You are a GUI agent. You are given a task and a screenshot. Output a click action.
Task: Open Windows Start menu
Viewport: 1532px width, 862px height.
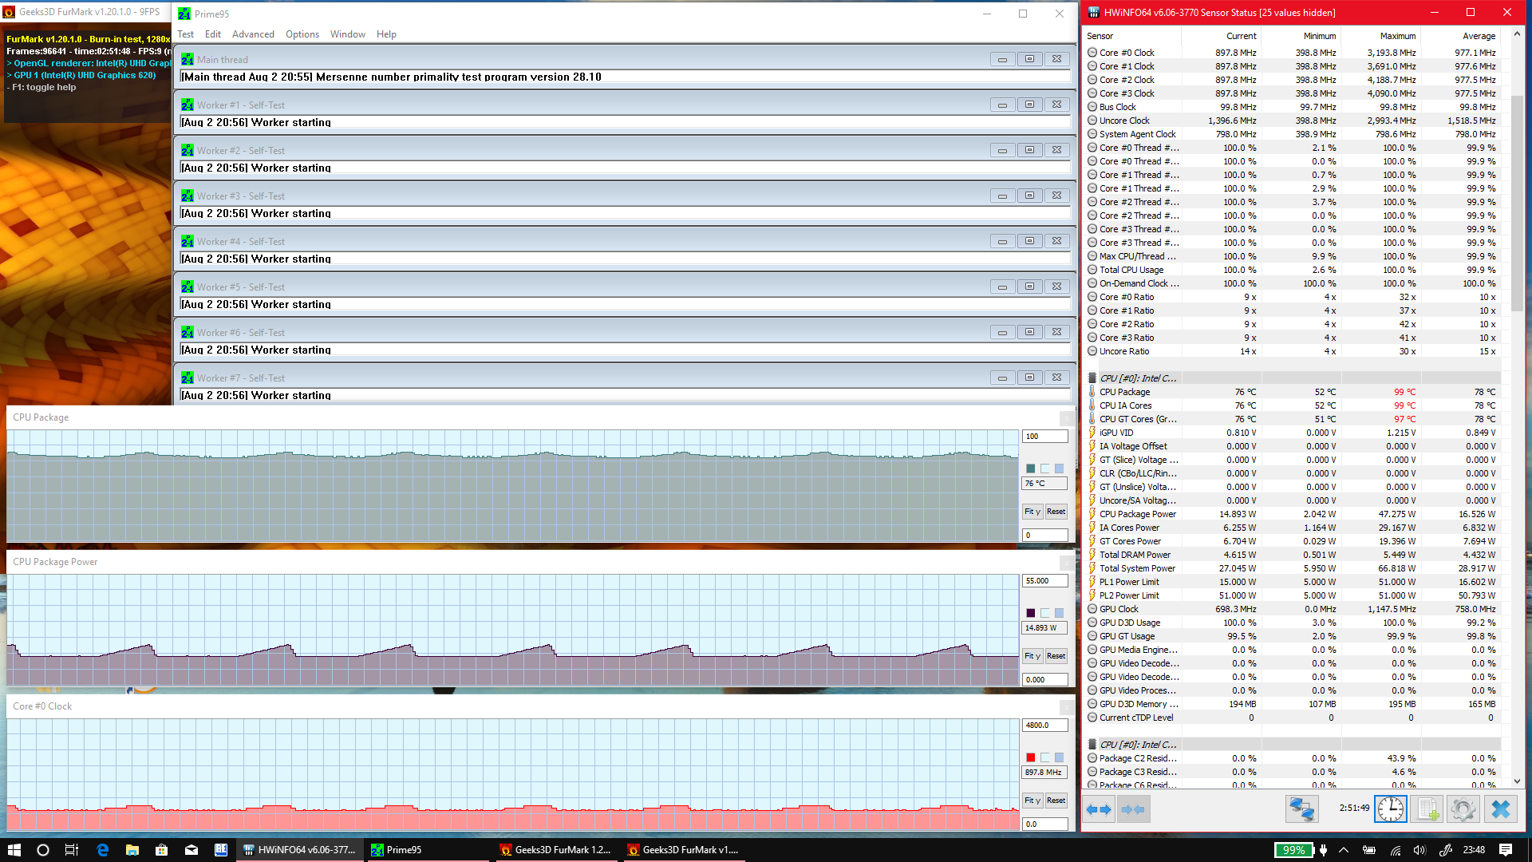click(14, 850)
